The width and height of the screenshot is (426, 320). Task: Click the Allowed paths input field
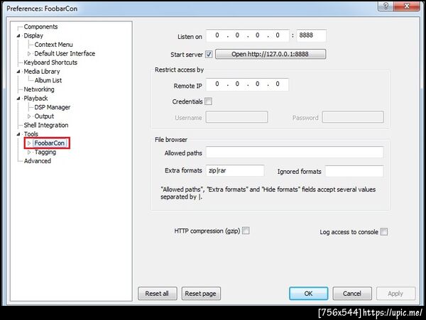[295, 153]
